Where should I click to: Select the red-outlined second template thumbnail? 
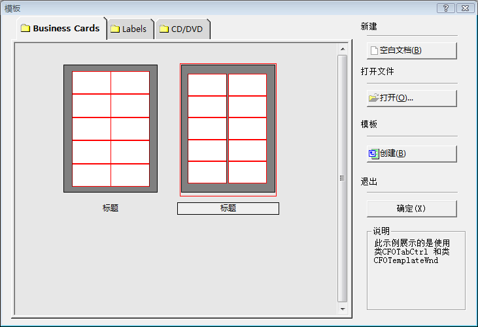pyautogui.click(x=228, y=129)
